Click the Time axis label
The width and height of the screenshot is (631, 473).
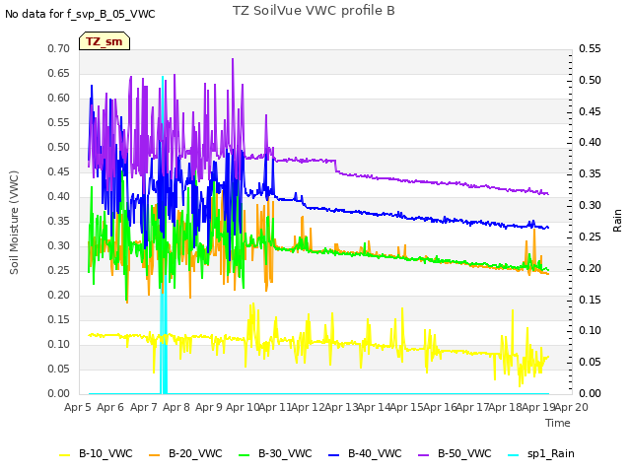coord(558,423)
